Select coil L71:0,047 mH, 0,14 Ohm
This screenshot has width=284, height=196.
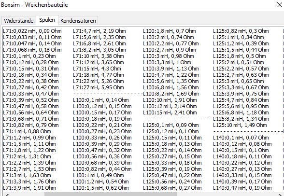[x=32, y=43]
